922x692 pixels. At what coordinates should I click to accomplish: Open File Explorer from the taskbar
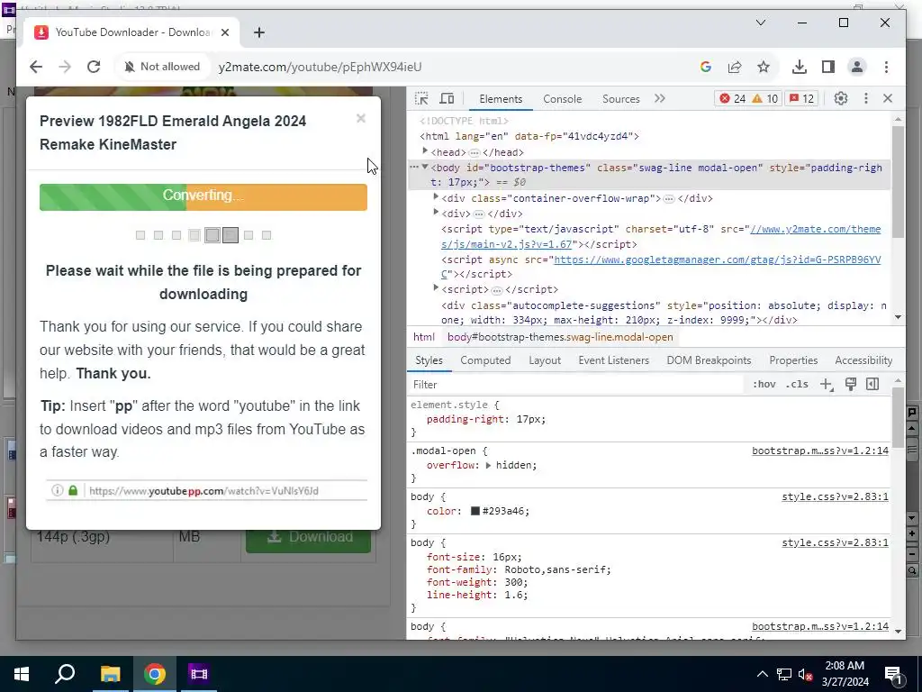coord(110,674)
